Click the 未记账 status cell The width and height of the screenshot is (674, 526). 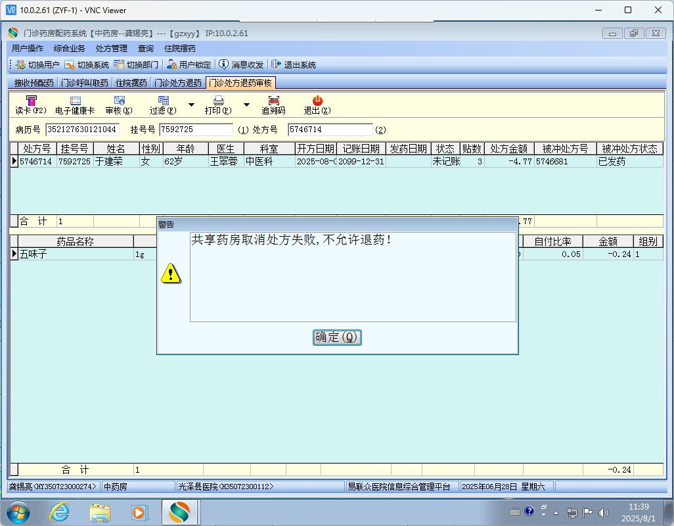coord(446,161)
